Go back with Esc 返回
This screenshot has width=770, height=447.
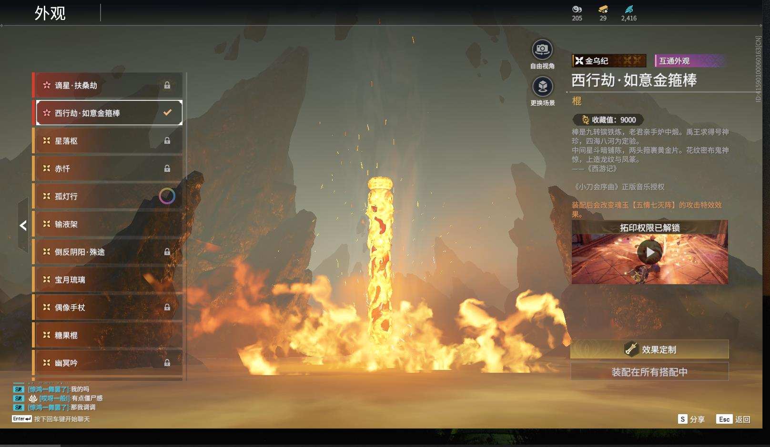click(x=733, y=419)
